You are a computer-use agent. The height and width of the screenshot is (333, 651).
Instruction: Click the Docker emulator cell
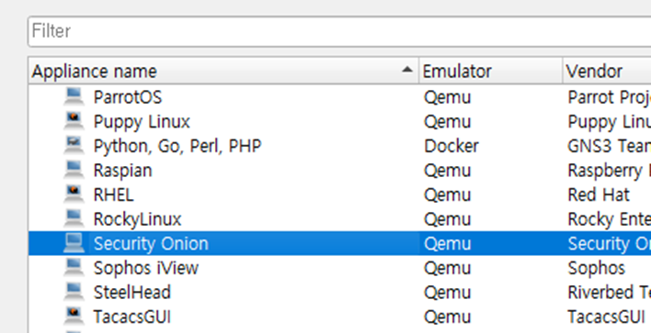(x=451, y=146)
